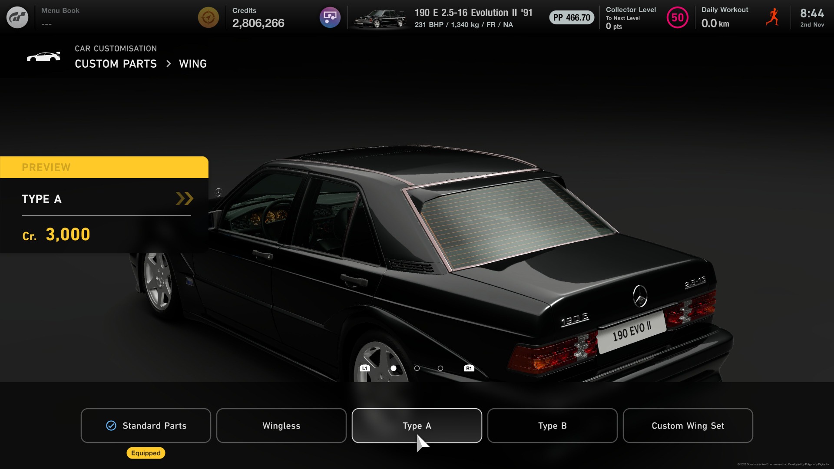Click the yellow PREVIEW header

(x=104, y=167)
